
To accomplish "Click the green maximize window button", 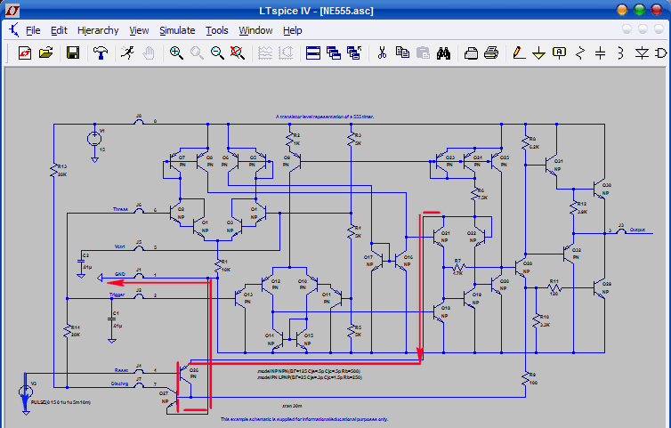I will tap(639, 9).
